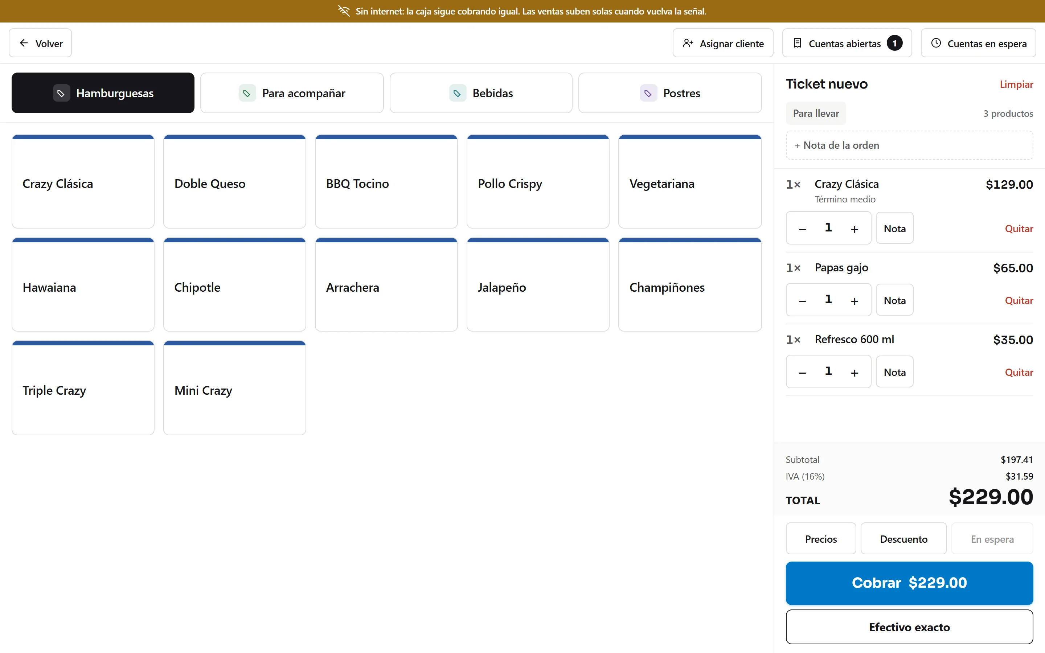Screen dimensions: 1045x653
Task: Switch to Para acompañar category
Action: tap(292, 93)
